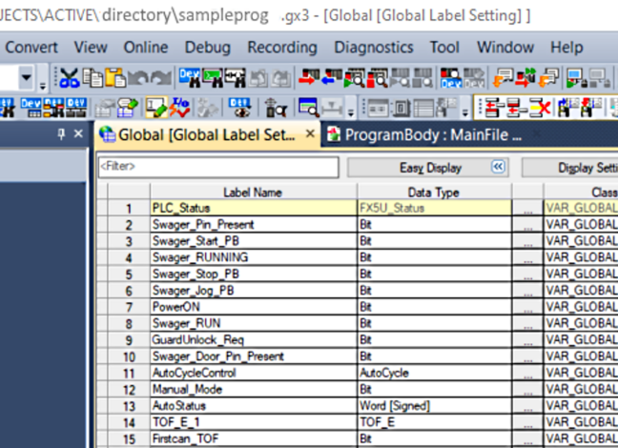Open the Convert menu

pyautogui.click(x=31, y=47)
